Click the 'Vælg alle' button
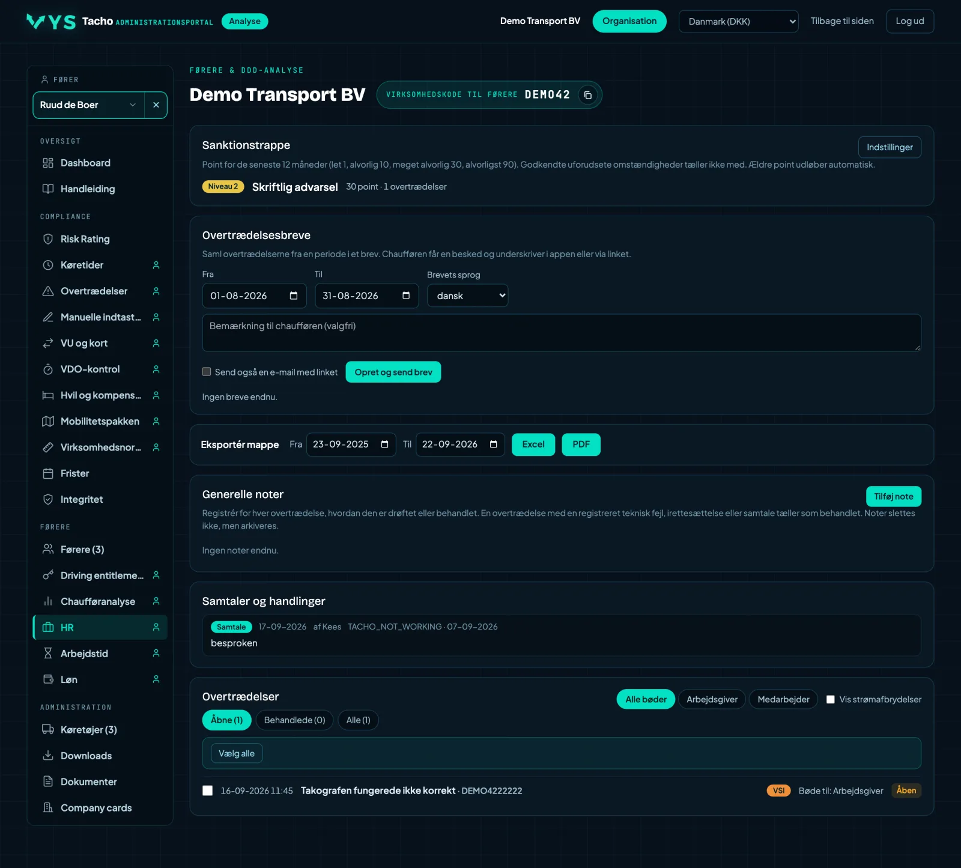The image size is (961, 868). pos(237,753)
